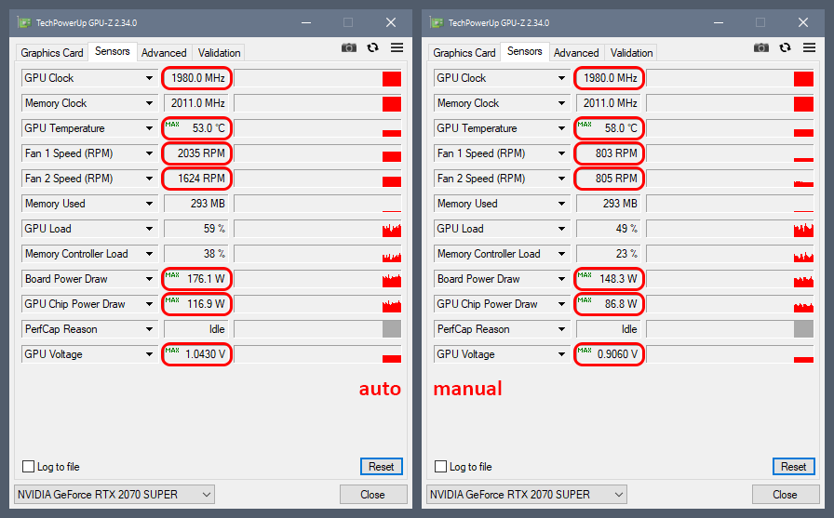The height and width of the screenshot is (518, 834).
Task: Open Fan 2 Speed dropdown in manual window
Action: click(561, 179)
